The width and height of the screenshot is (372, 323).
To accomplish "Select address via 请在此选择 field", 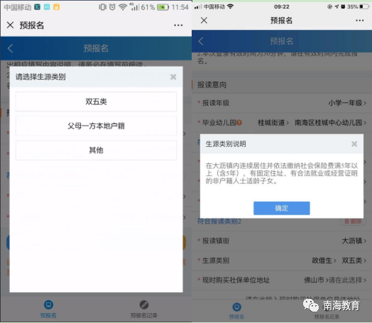I will click(x=347, y=280).
